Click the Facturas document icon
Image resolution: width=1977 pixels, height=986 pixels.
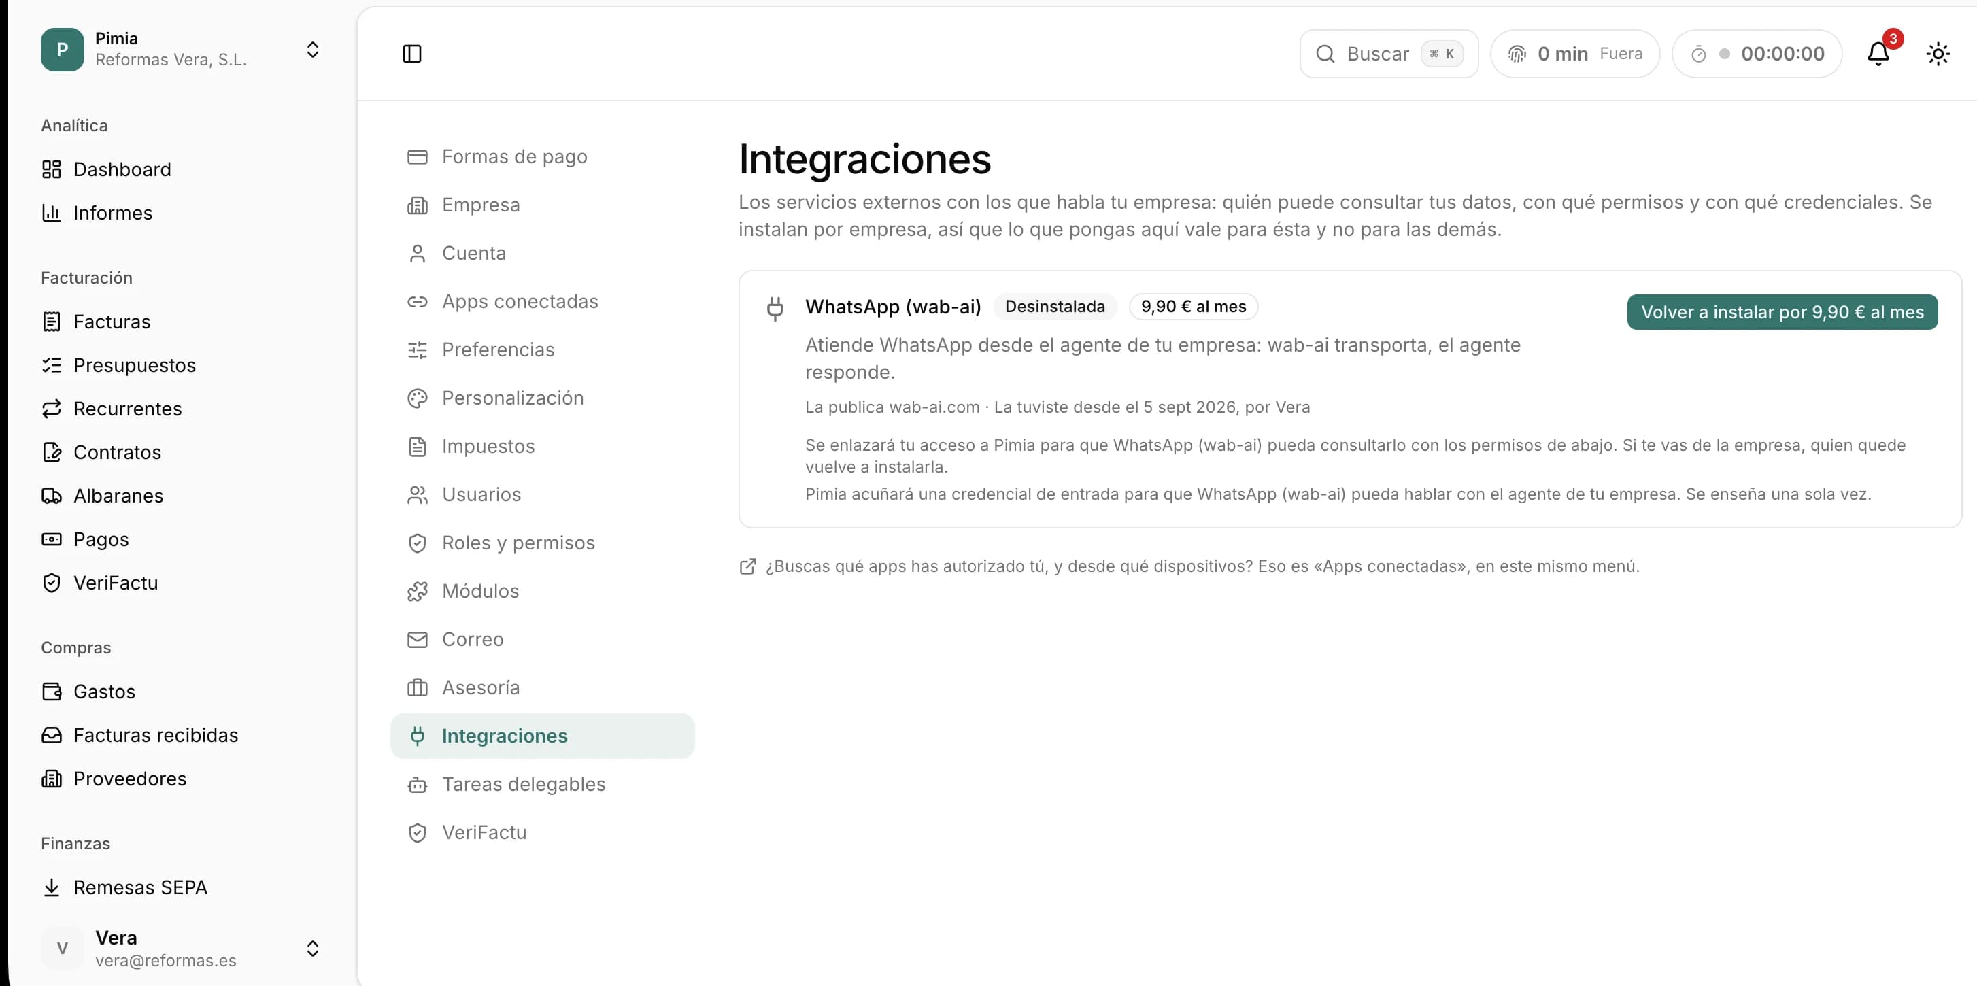(x=52, y=322)
